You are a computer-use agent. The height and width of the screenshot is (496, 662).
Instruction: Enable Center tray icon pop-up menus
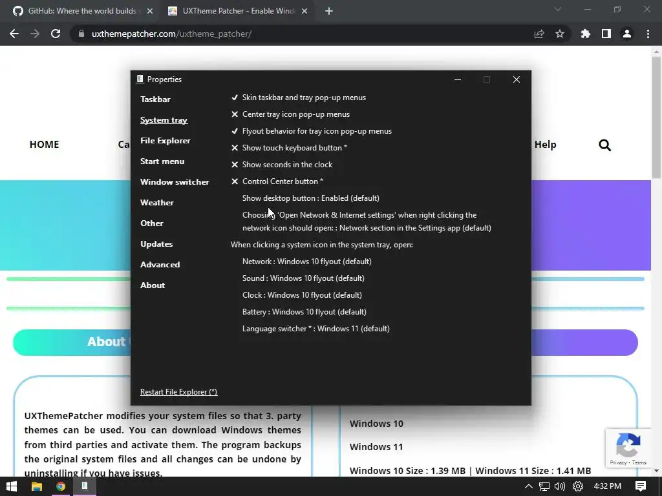coord(290,114)
